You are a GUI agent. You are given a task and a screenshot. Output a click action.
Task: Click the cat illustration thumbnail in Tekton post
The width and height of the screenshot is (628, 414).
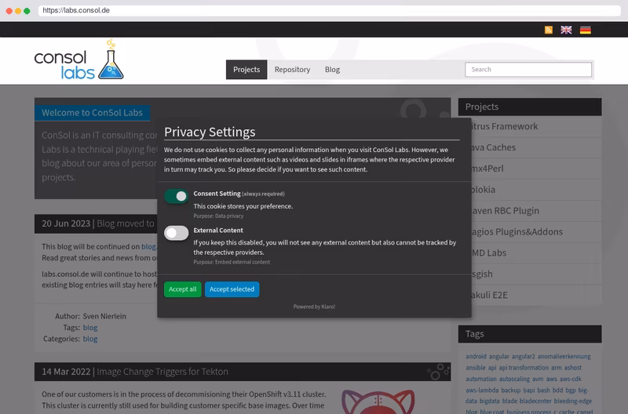378,402
